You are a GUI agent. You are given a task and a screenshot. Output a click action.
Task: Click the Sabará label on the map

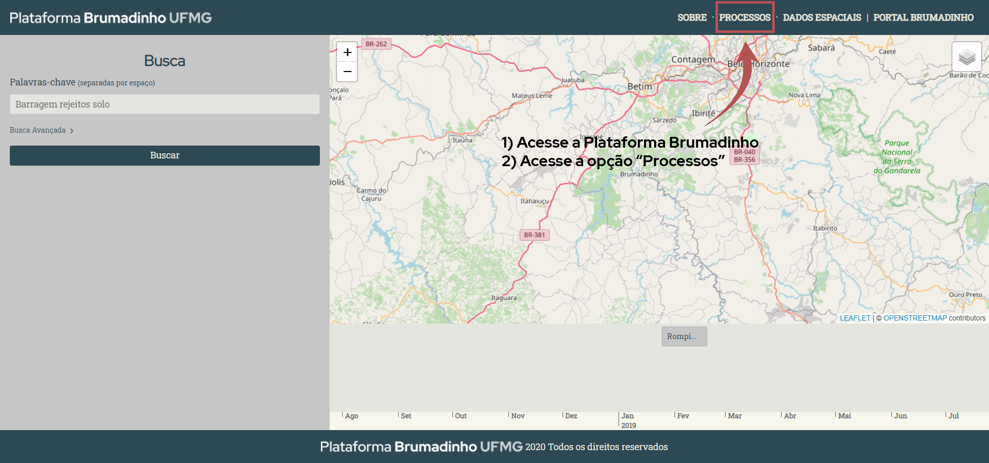point(821,48)
